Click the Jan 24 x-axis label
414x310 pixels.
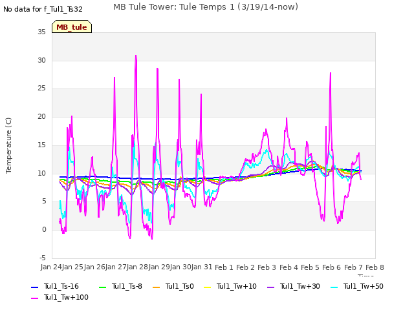[51, 267]
